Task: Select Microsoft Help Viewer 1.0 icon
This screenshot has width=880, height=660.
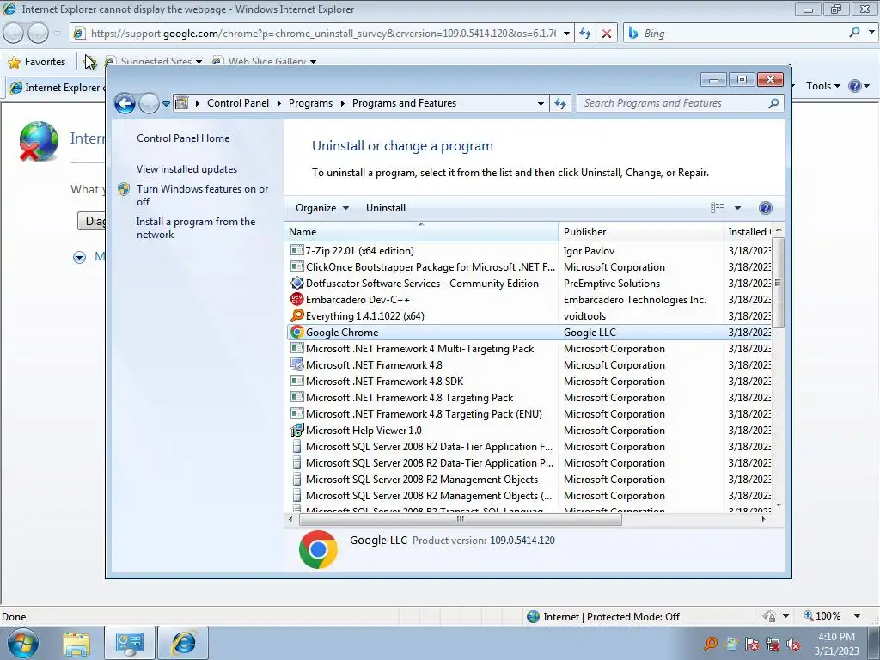Action: tap(296, 430)
